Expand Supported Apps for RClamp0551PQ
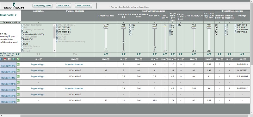 click(38, 71)
